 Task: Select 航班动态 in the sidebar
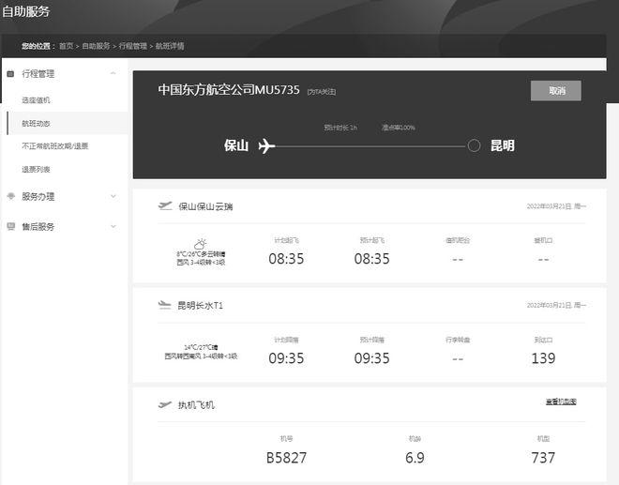[37, 123]
